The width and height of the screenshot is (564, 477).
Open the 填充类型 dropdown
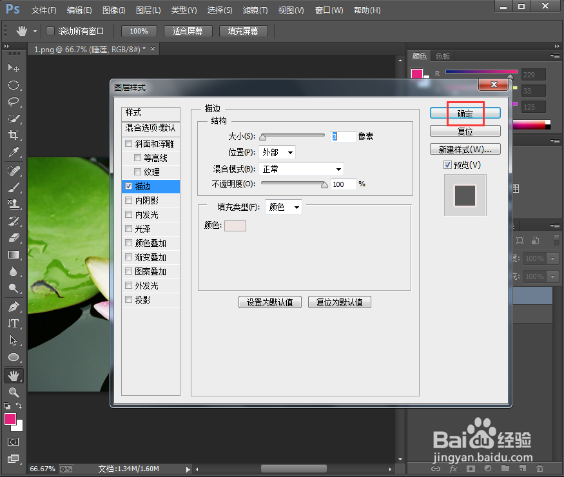(x=283, y=207)
